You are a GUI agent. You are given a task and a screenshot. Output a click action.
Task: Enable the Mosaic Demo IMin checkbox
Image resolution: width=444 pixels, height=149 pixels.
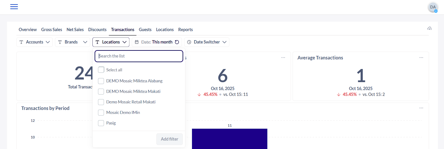pyautogui.click(x=101, y=113)
